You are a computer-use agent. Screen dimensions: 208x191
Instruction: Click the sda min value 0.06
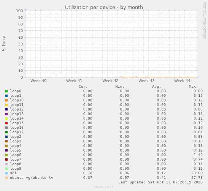point(124,173)
